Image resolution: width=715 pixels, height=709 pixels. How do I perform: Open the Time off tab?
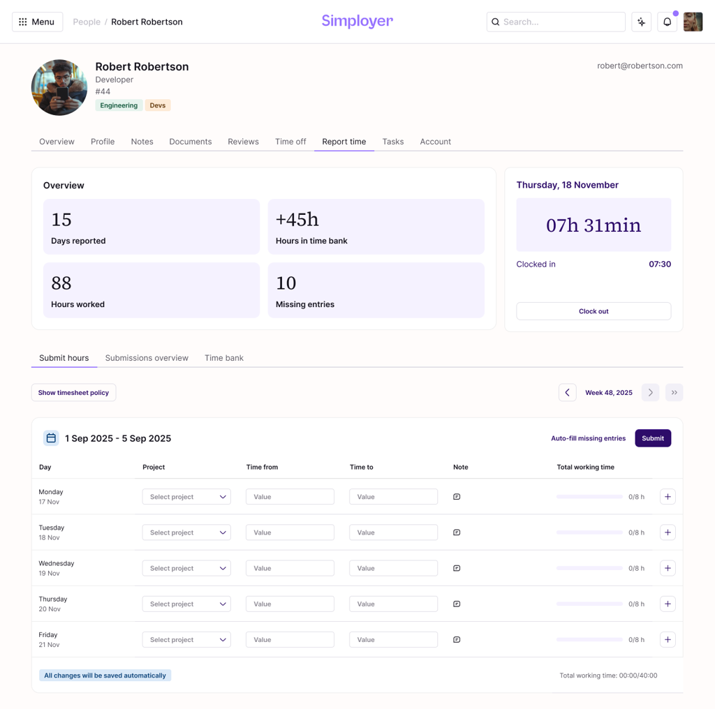click(290, 142)
